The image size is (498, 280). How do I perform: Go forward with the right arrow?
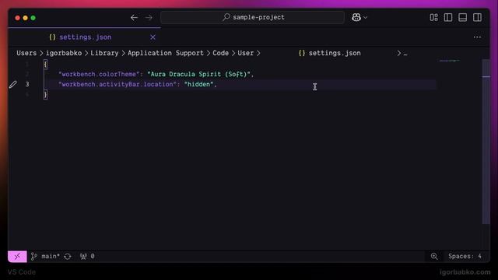click(149, 17)
